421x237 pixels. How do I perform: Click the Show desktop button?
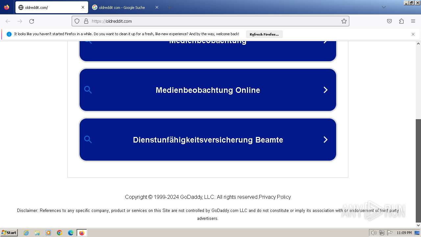click(417, 233)
